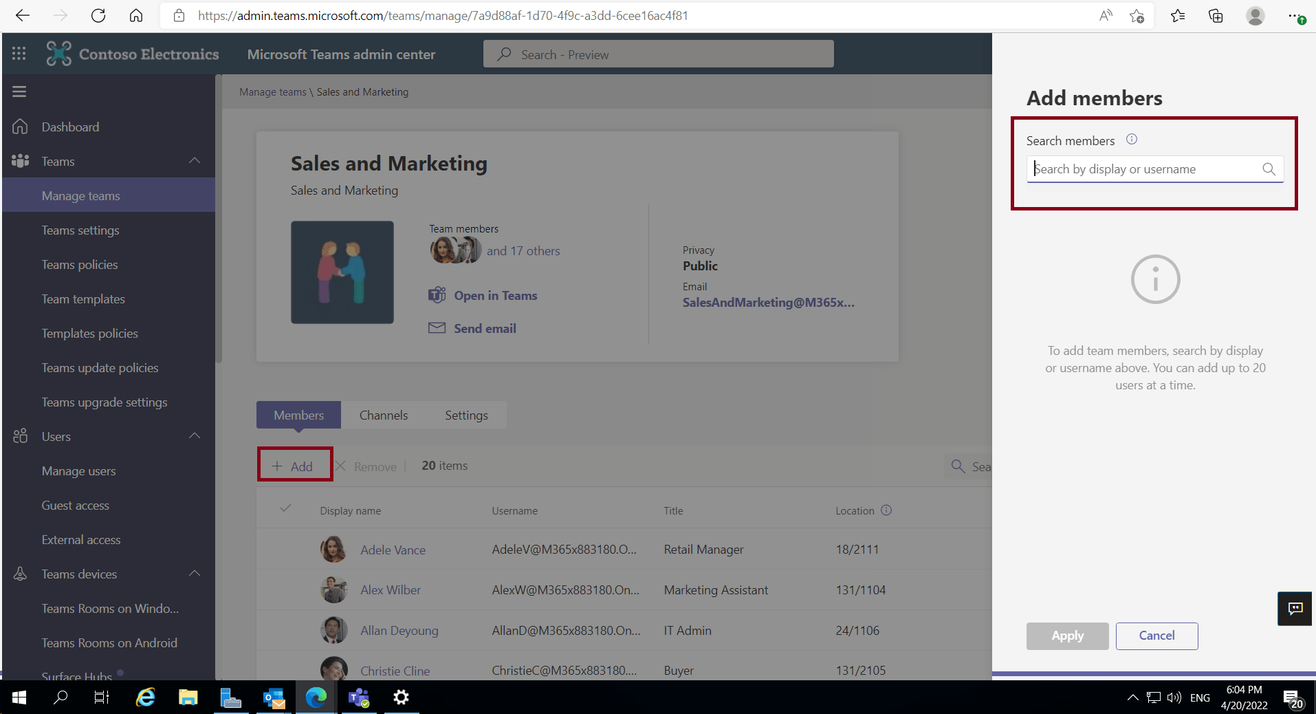The height and width of the screenshot is (714, 1316).
Task: Click the search icon above members table
Action: click(958, 466)
